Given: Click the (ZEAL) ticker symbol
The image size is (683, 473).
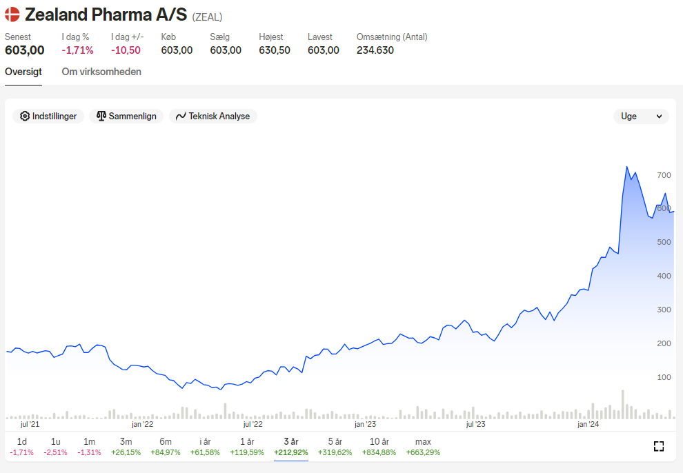Looking at the screenshot, I should 208,17.
